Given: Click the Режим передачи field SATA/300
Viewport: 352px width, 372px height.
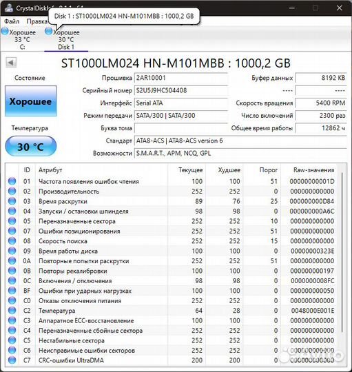Looking at the screenshot, I should pos(181,116).
